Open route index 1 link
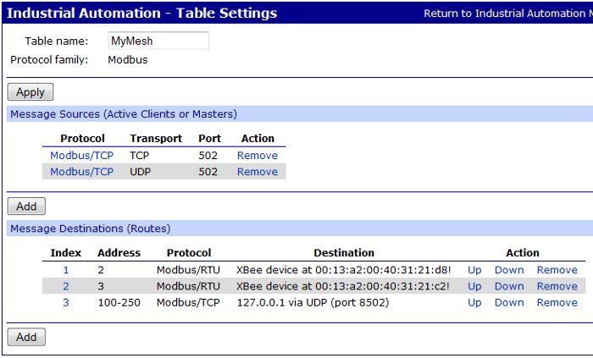The image size is (593, 358). (66, 270)
